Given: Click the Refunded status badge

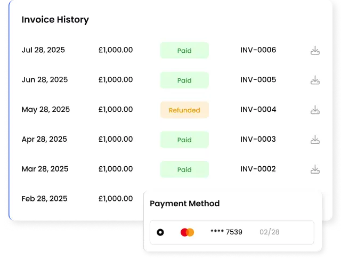Looking at the screenshot, I should coord(184,110).
